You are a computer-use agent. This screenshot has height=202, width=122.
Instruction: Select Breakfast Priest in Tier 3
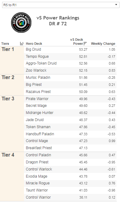click(39, 148)
